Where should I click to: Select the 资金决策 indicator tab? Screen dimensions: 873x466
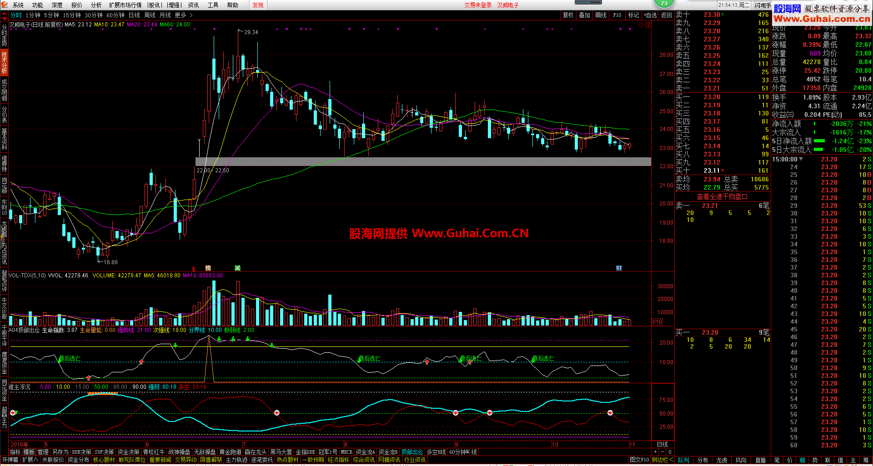128,452
